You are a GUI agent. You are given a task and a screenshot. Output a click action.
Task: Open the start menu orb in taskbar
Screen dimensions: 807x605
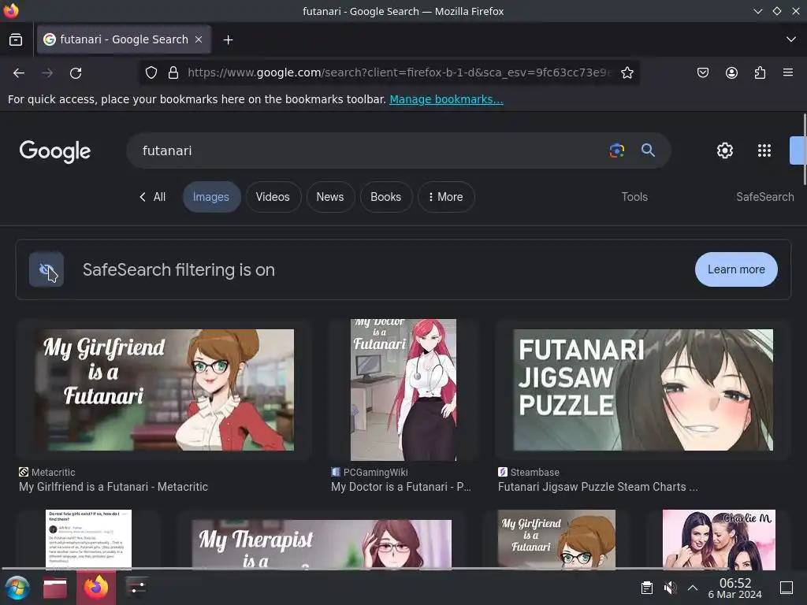tap(17, 588)
